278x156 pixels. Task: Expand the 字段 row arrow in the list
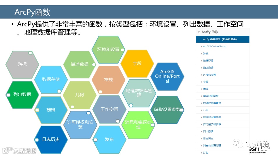coord(202,82)
